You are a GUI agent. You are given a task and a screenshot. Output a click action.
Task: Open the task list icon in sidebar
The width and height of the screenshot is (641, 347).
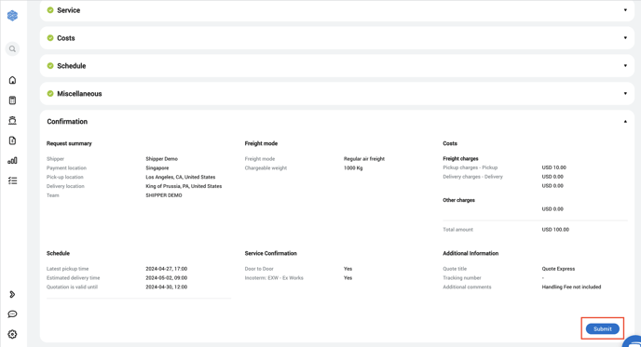pyautogui.click(x=12, y=180)
